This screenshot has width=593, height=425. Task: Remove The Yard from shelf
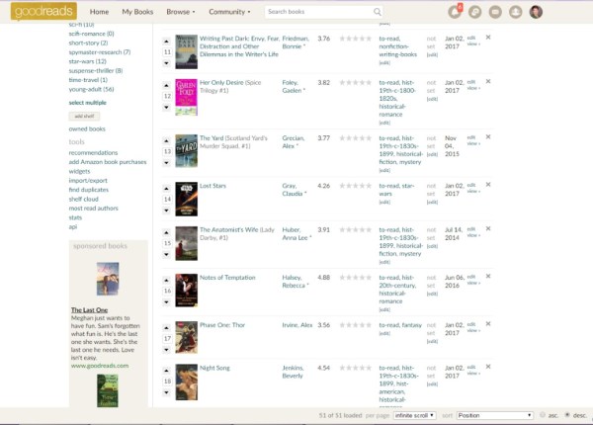488,136
